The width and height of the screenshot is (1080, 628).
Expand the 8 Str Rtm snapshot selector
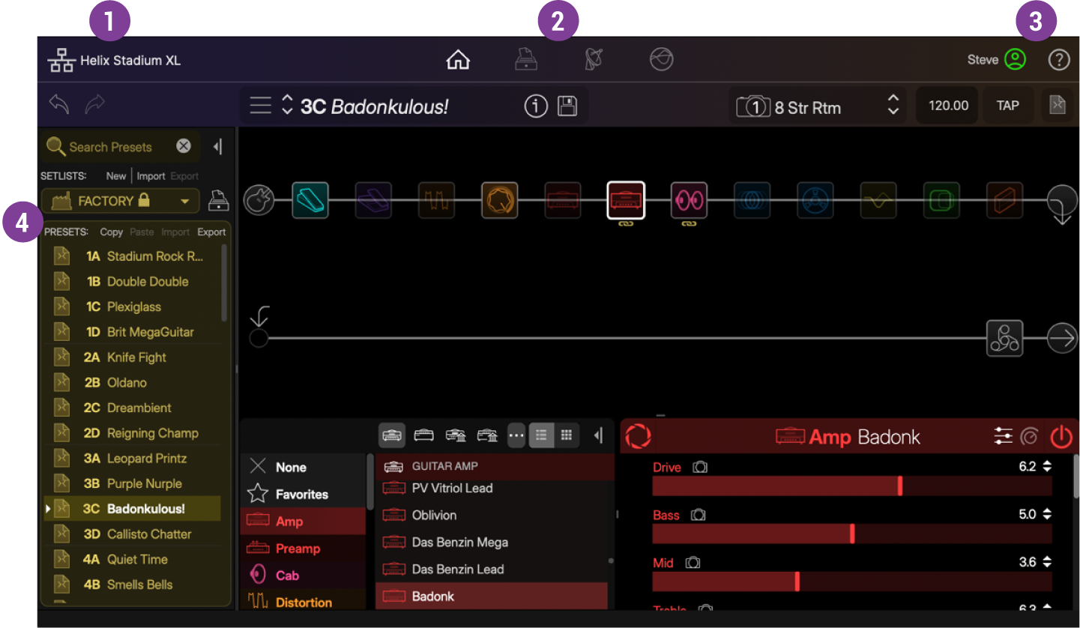click(x=893, y=106)
